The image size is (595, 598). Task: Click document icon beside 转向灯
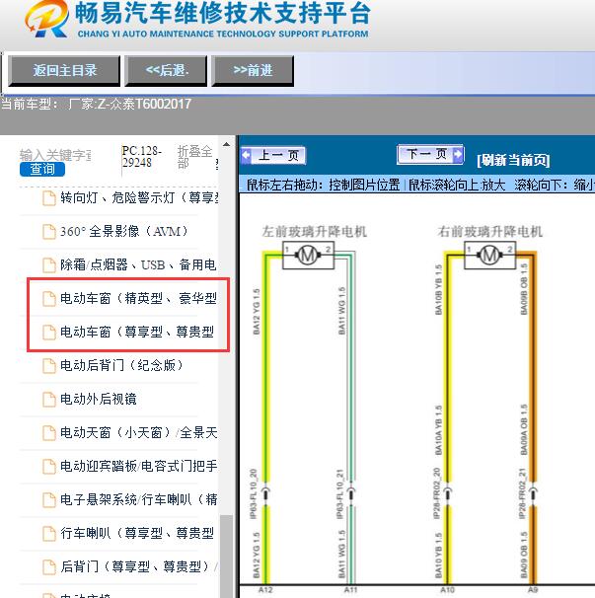click(x=48, y=198)
